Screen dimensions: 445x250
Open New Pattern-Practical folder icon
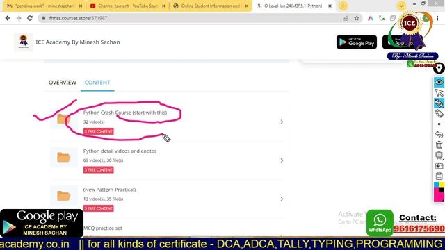pos(63,196)
